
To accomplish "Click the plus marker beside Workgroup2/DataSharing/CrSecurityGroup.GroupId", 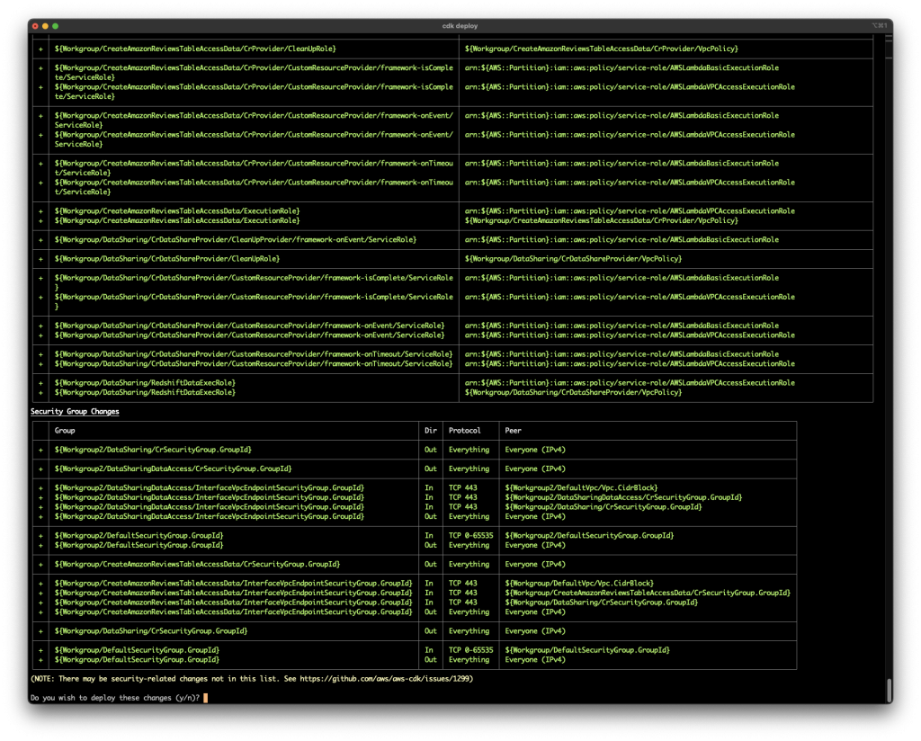I will tap(40, 450).
